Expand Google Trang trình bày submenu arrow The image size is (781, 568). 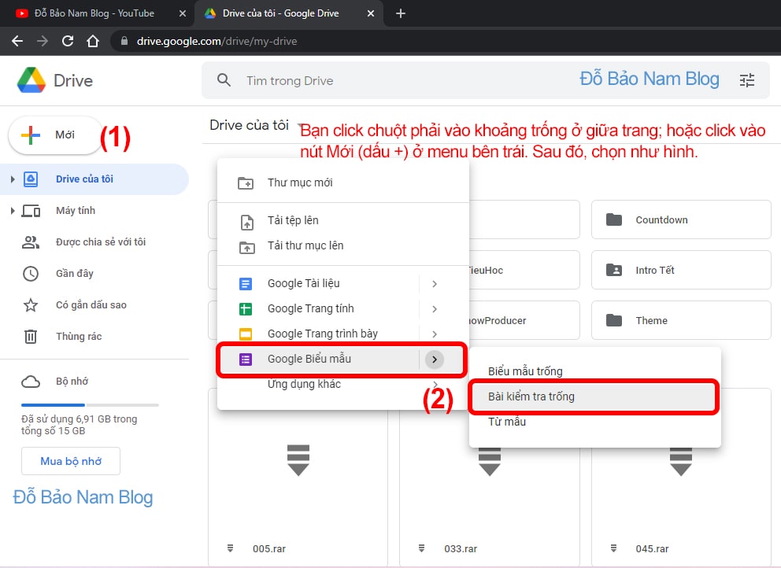(x=435, y=334)
